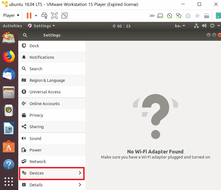
Task: Expand the Details chevron arrow
Action: [80, 185]
